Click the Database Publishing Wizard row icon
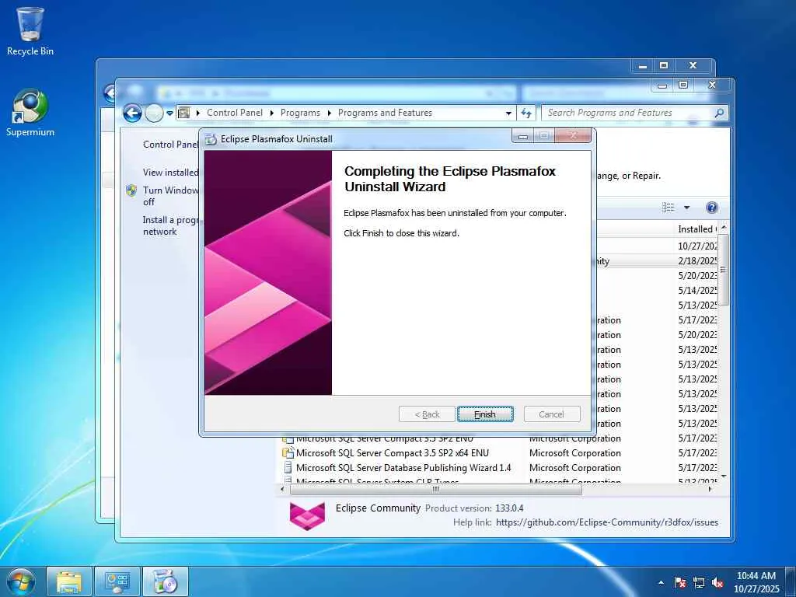This screenshot has width=796, height=597. pos(288,467)
